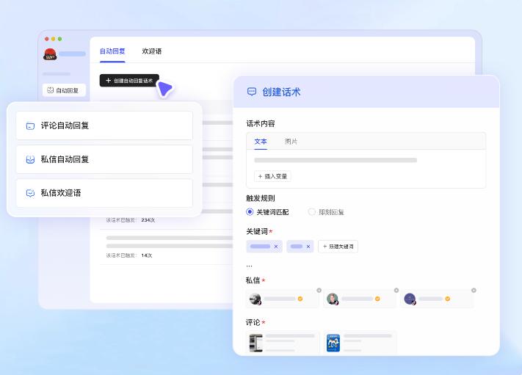This screenshot has height=375, width=522.
Task: Select the 图片 content tab
Action: 291,142
